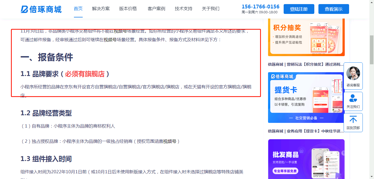Click the line （2）独占授权品牌
Viewport: 374px width, 179px height.
[x=100, y=141]
